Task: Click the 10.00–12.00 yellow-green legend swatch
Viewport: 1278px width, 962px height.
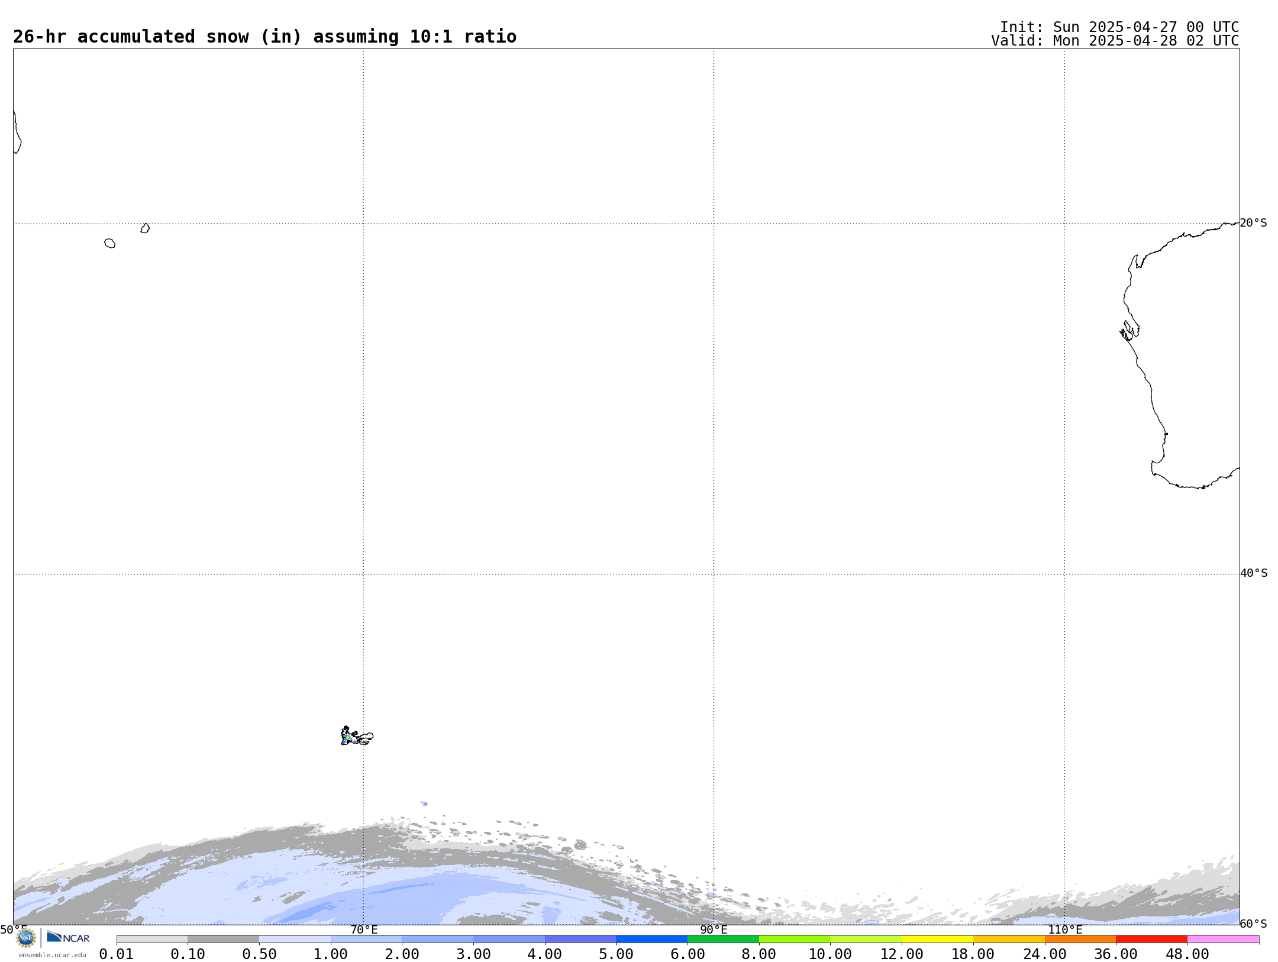Action: click(866, 940)
